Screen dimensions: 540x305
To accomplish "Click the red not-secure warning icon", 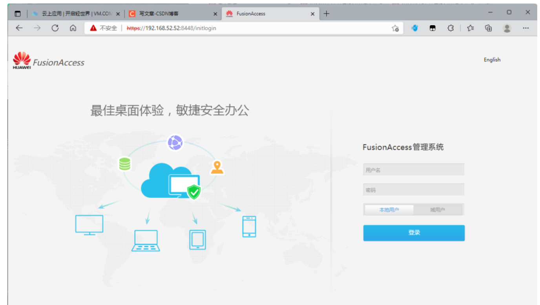I will tap(93, 28).
